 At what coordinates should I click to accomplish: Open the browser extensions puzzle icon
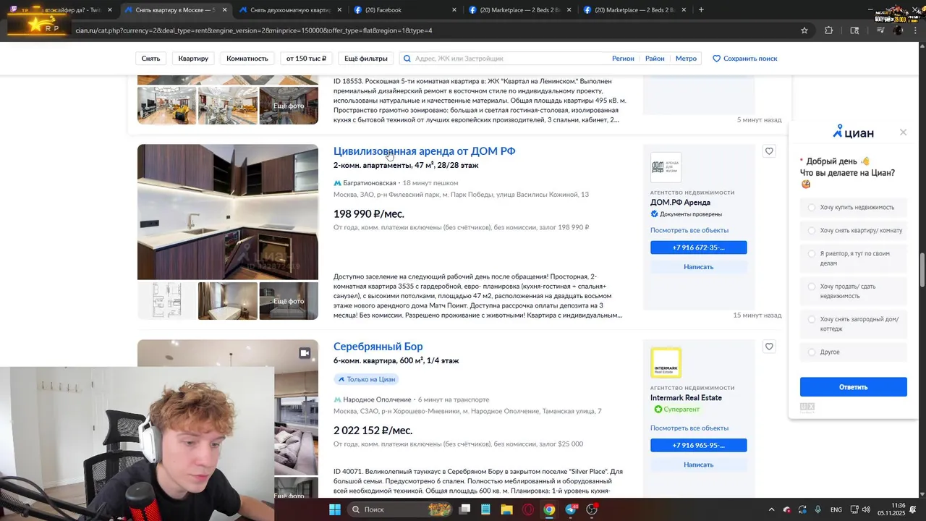(x=829, y=30)
